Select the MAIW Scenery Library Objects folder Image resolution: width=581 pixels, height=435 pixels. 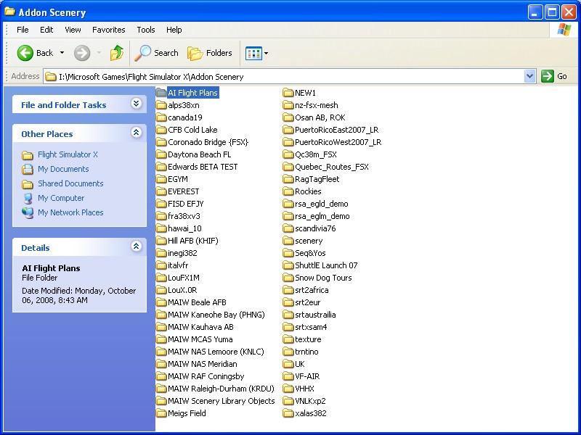click(x=221, y=401)
